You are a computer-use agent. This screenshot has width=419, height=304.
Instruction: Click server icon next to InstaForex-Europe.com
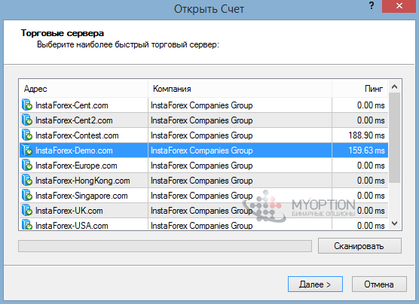(x=27, y=166)
